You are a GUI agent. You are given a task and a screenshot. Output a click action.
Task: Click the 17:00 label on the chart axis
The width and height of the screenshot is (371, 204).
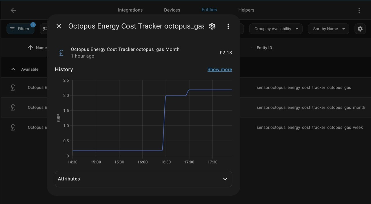tap(189, 162)
